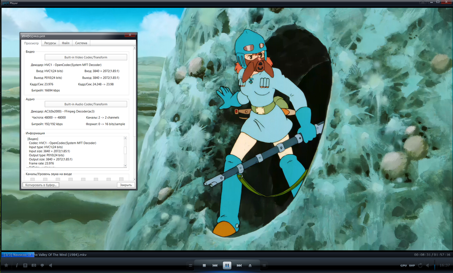
Task: Click 'Каналы: 2 -> 2 channels' text
Action: [x=103, y=117]
